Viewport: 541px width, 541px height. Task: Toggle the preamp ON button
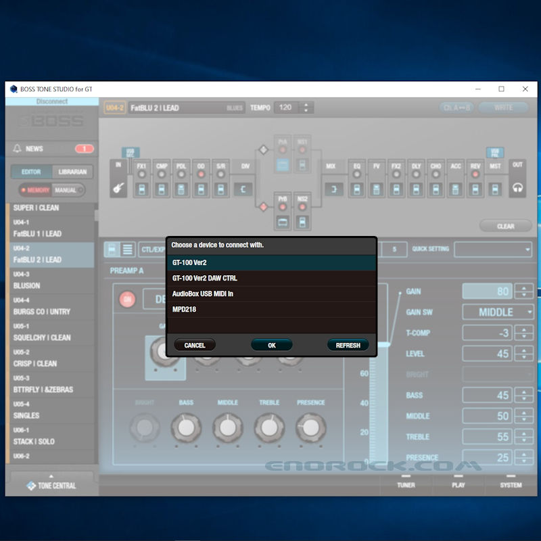[x=126, y=300]
